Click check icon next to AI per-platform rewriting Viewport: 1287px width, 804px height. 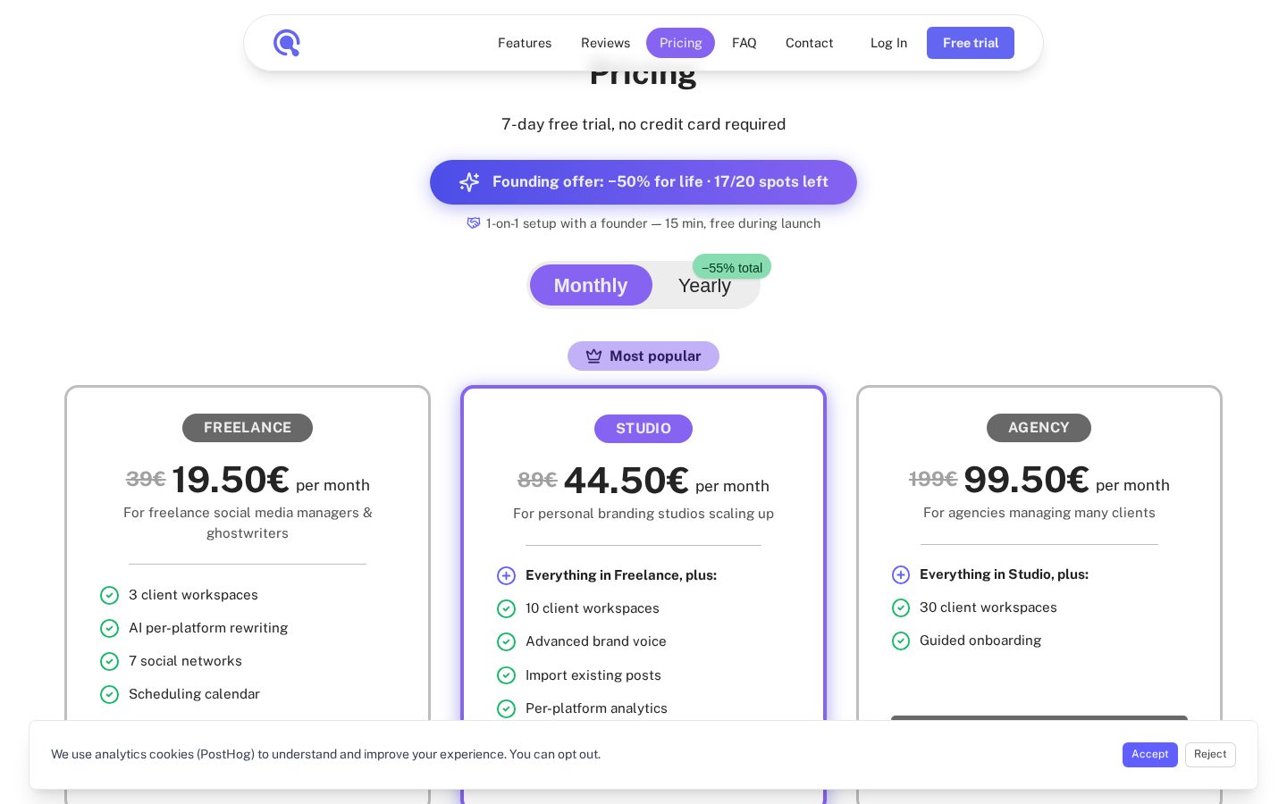coord(109,628)
